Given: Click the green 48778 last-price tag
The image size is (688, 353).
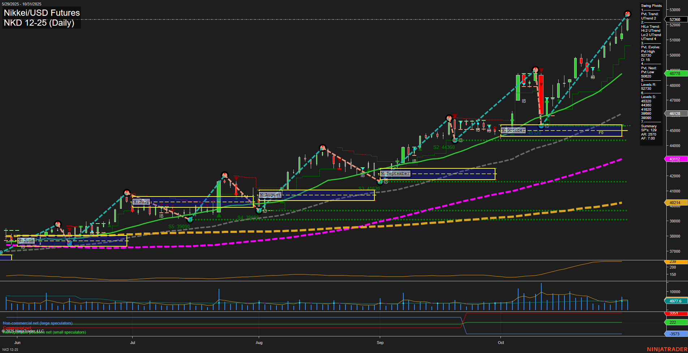Looking at the screenshot, I should pyautogui.click(x=675, y=74).
